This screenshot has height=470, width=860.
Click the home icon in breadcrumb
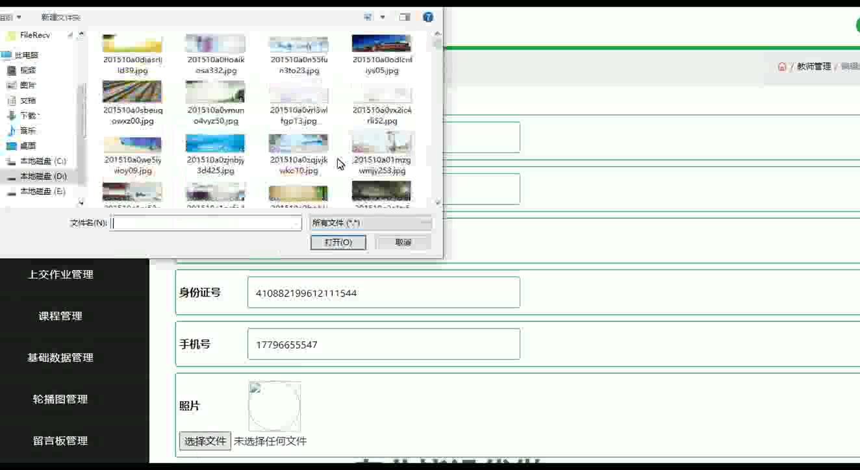click(x=782, y=66)
